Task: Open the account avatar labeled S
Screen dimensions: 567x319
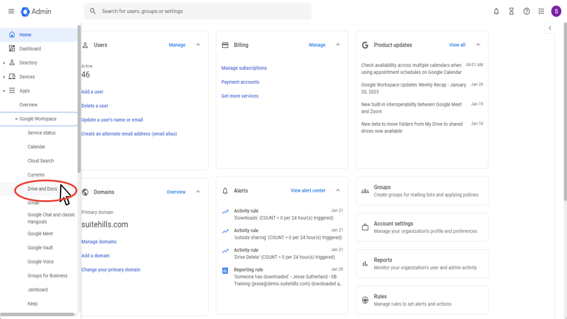Action: pos(556,11)
